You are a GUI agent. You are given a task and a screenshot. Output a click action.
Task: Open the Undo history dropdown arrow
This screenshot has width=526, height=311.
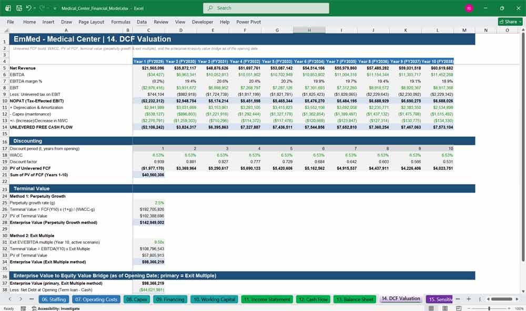pos(35,8)
